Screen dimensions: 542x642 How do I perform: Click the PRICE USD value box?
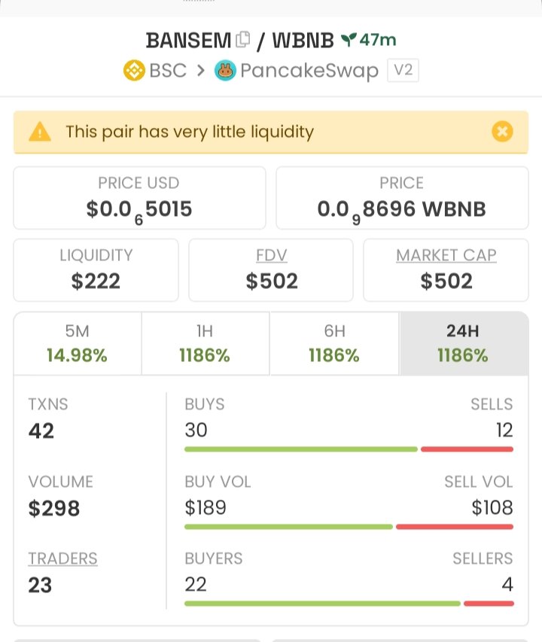pos(139,198)
